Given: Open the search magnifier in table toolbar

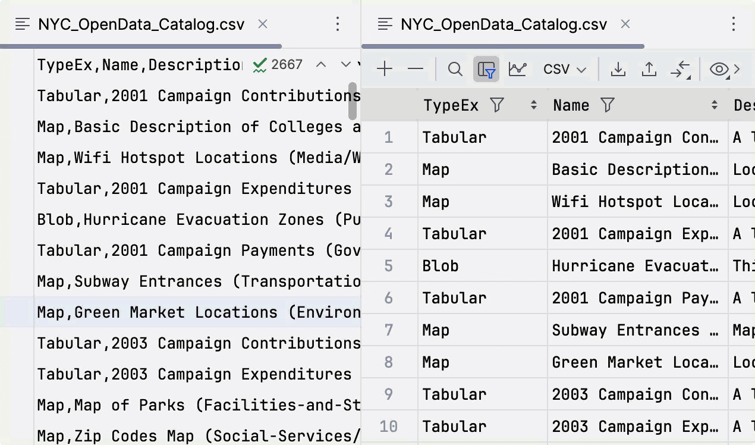Looking at the screenshot, I should point(455,69).
